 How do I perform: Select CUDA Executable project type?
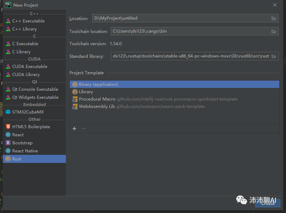click(x=34, y=67)
